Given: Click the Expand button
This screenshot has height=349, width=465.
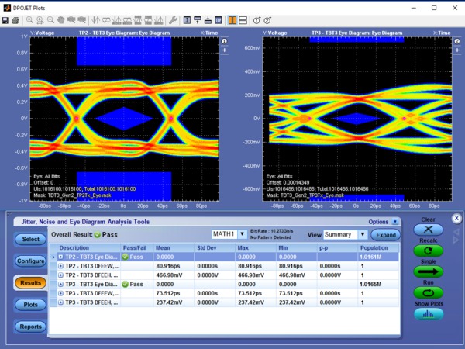Looking at the screenshot, I should click(385, 234).
